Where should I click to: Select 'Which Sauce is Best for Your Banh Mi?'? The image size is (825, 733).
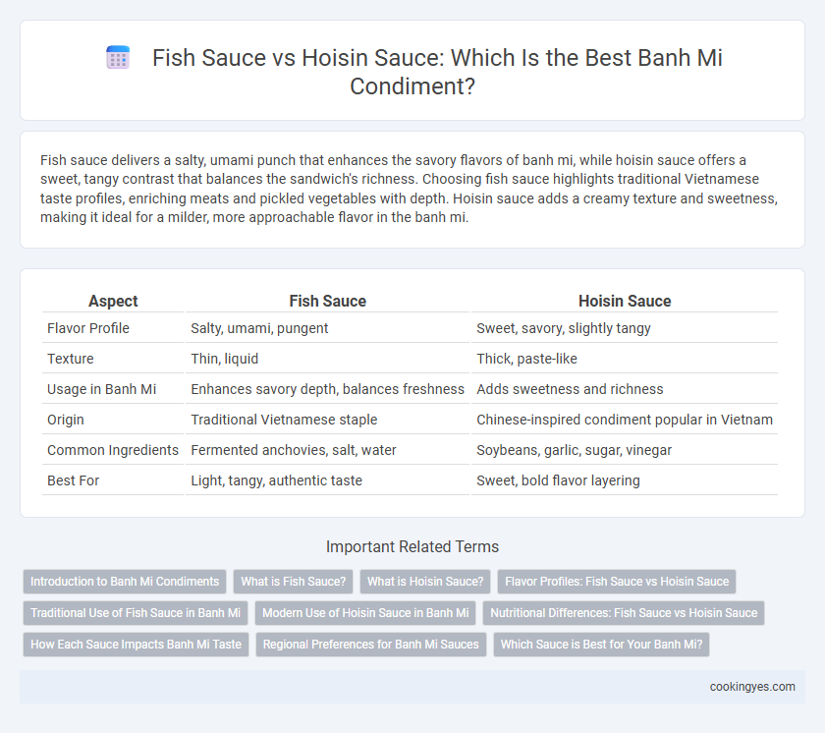point(601,645)
